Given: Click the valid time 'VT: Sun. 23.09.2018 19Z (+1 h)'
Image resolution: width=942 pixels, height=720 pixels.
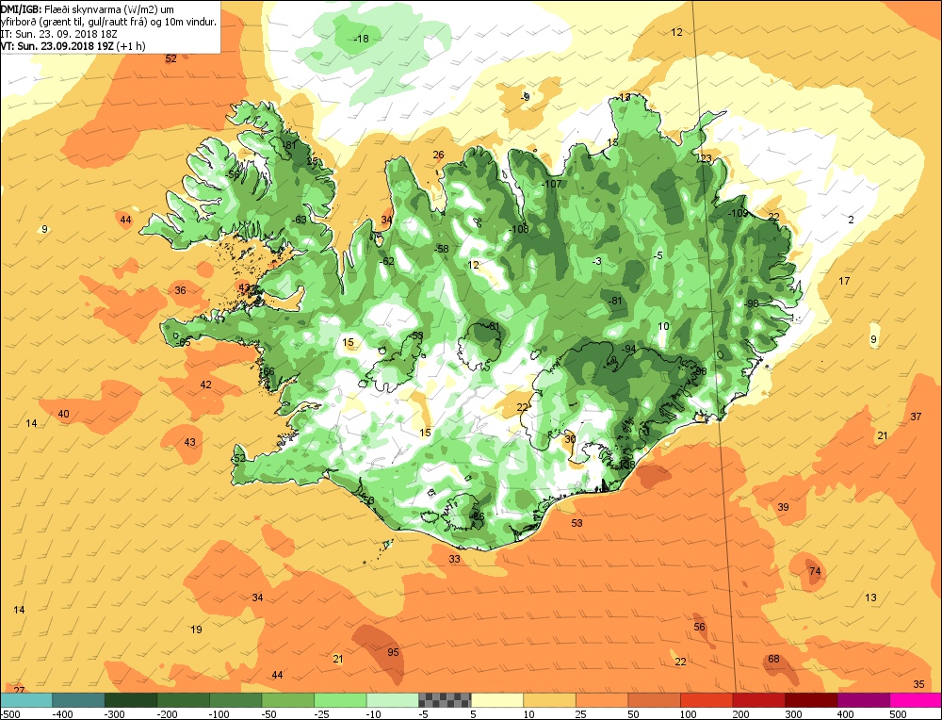Looking at the screenshot, I should [x=73, y=45].
